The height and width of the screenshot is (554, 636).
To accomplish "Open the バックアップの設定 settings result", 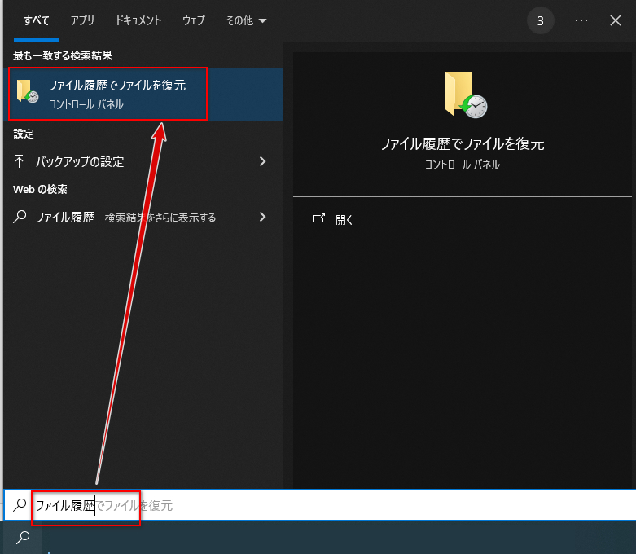I will click(x=80, y=161).
